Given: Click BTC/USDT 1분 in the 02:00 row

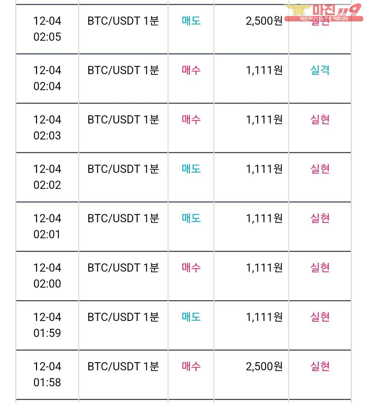Looking at the screenshot, I should [123, 268].
